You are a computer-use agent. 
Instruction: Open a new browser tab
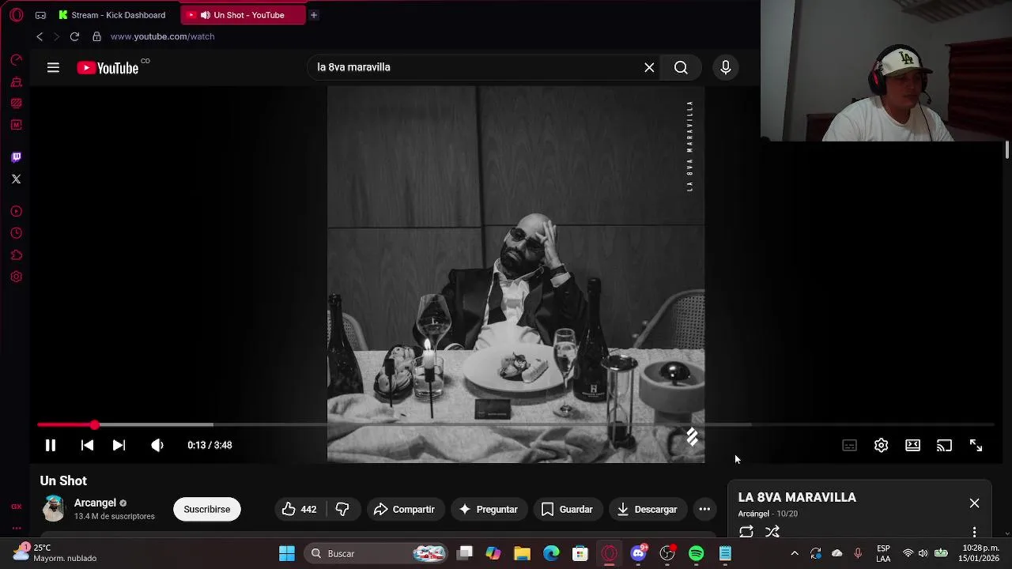314,15
